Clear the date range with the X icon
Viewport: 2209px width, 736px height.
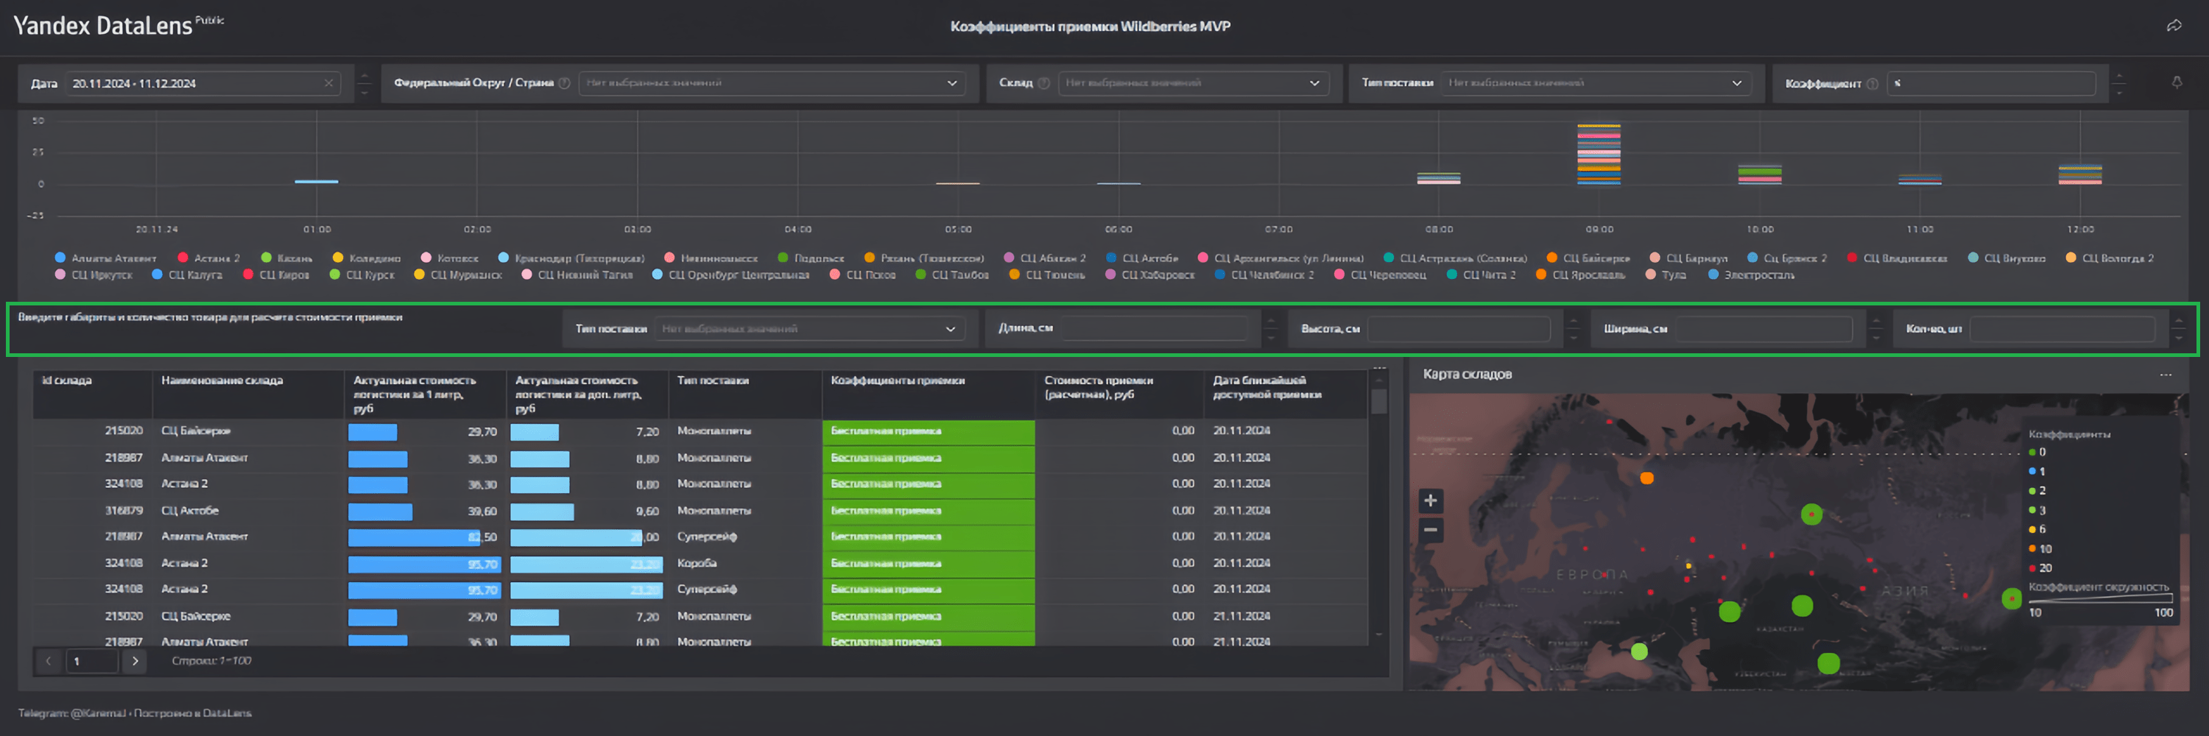pyautogui.click(x=328, y=83)
